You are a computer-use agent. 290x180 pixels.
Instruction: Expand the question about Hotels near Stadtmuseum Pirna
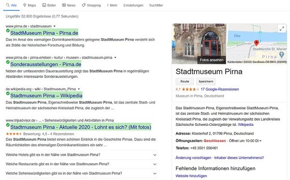tap(81, 155)
